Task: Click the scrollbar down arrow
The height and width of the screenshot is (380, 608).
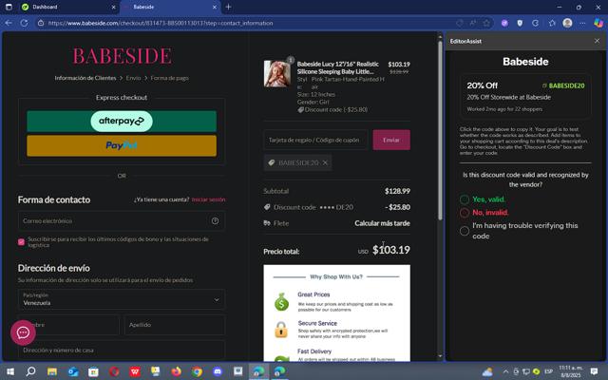Action: click(440, 356)
